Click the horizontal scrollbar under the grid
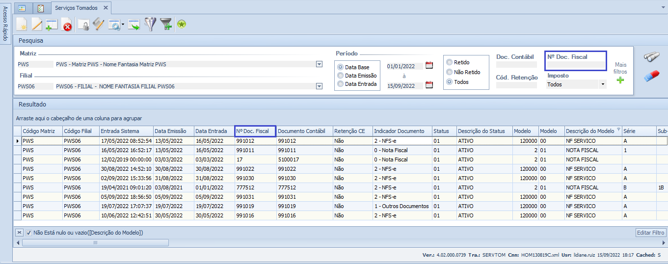Screen dimensions: 668x265 (x=95, y=242)
